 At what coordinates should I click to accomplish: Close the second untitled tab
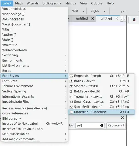117,18
